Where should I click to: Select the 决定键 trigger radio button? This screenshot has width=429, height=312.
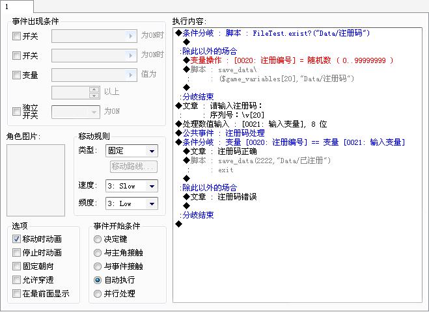click(98, 239)
